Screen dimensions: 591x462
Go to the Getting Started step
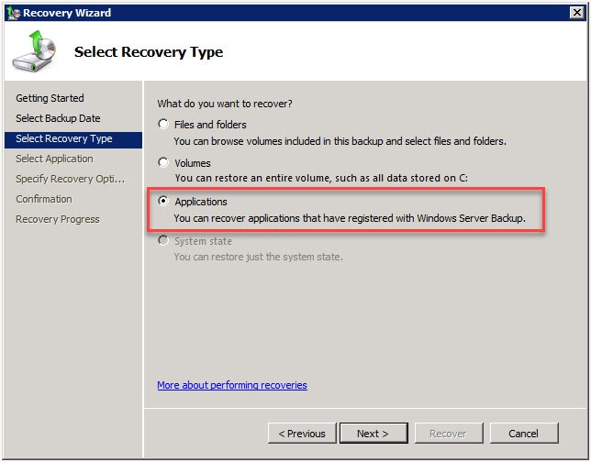tap(50, 98)
